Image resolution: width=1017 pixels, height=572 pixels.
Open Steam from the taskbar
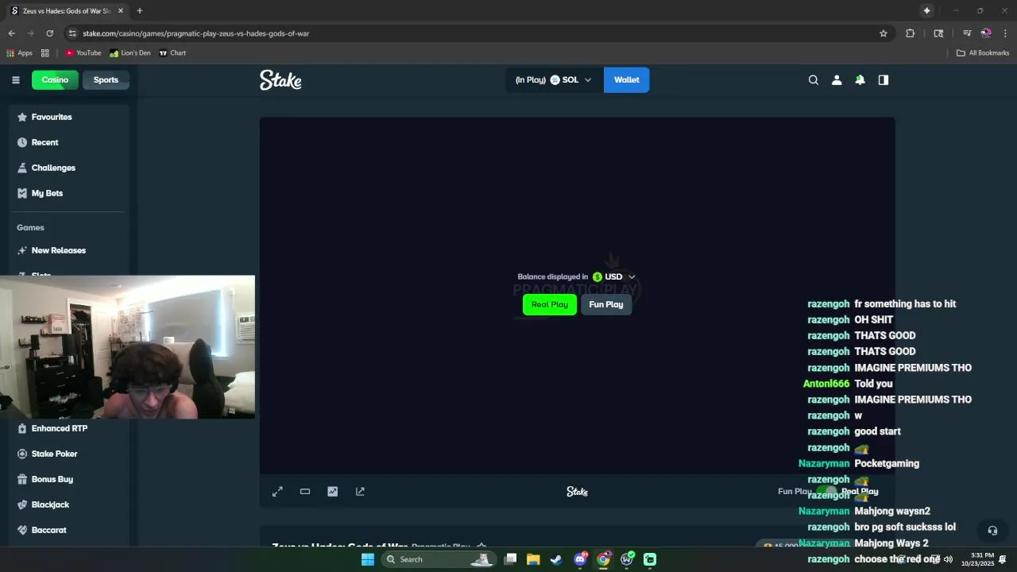point(556,559)
